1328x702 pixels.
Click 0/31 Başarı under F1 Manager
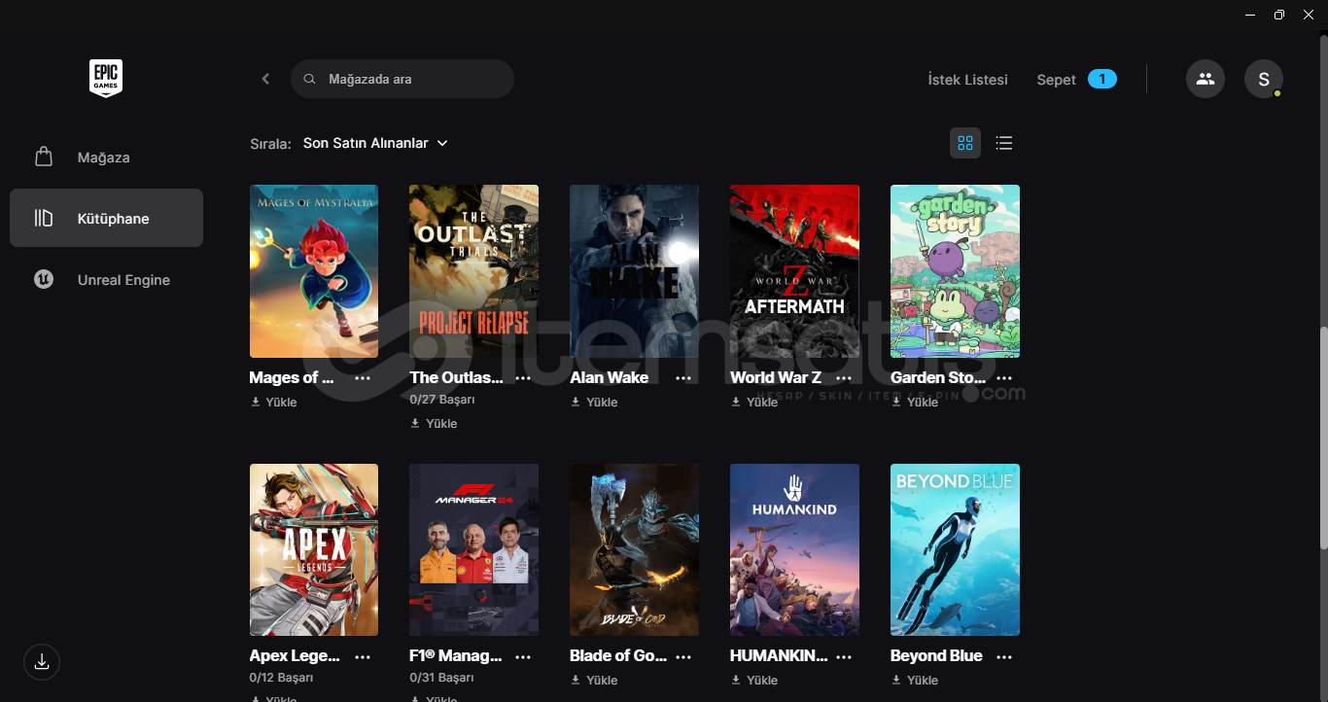point(442,678)
